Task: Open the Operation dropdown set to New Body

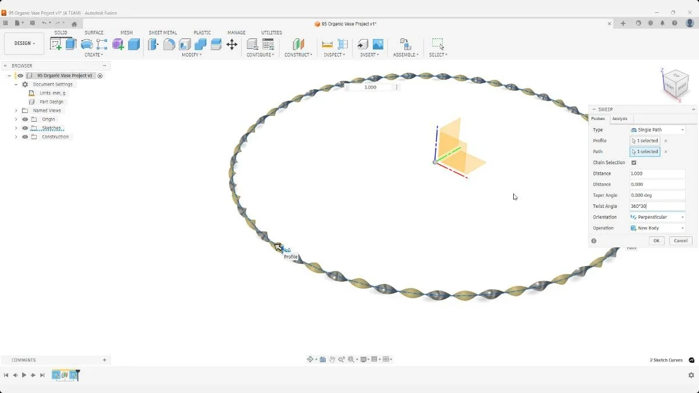Action: tap(657, 228)
